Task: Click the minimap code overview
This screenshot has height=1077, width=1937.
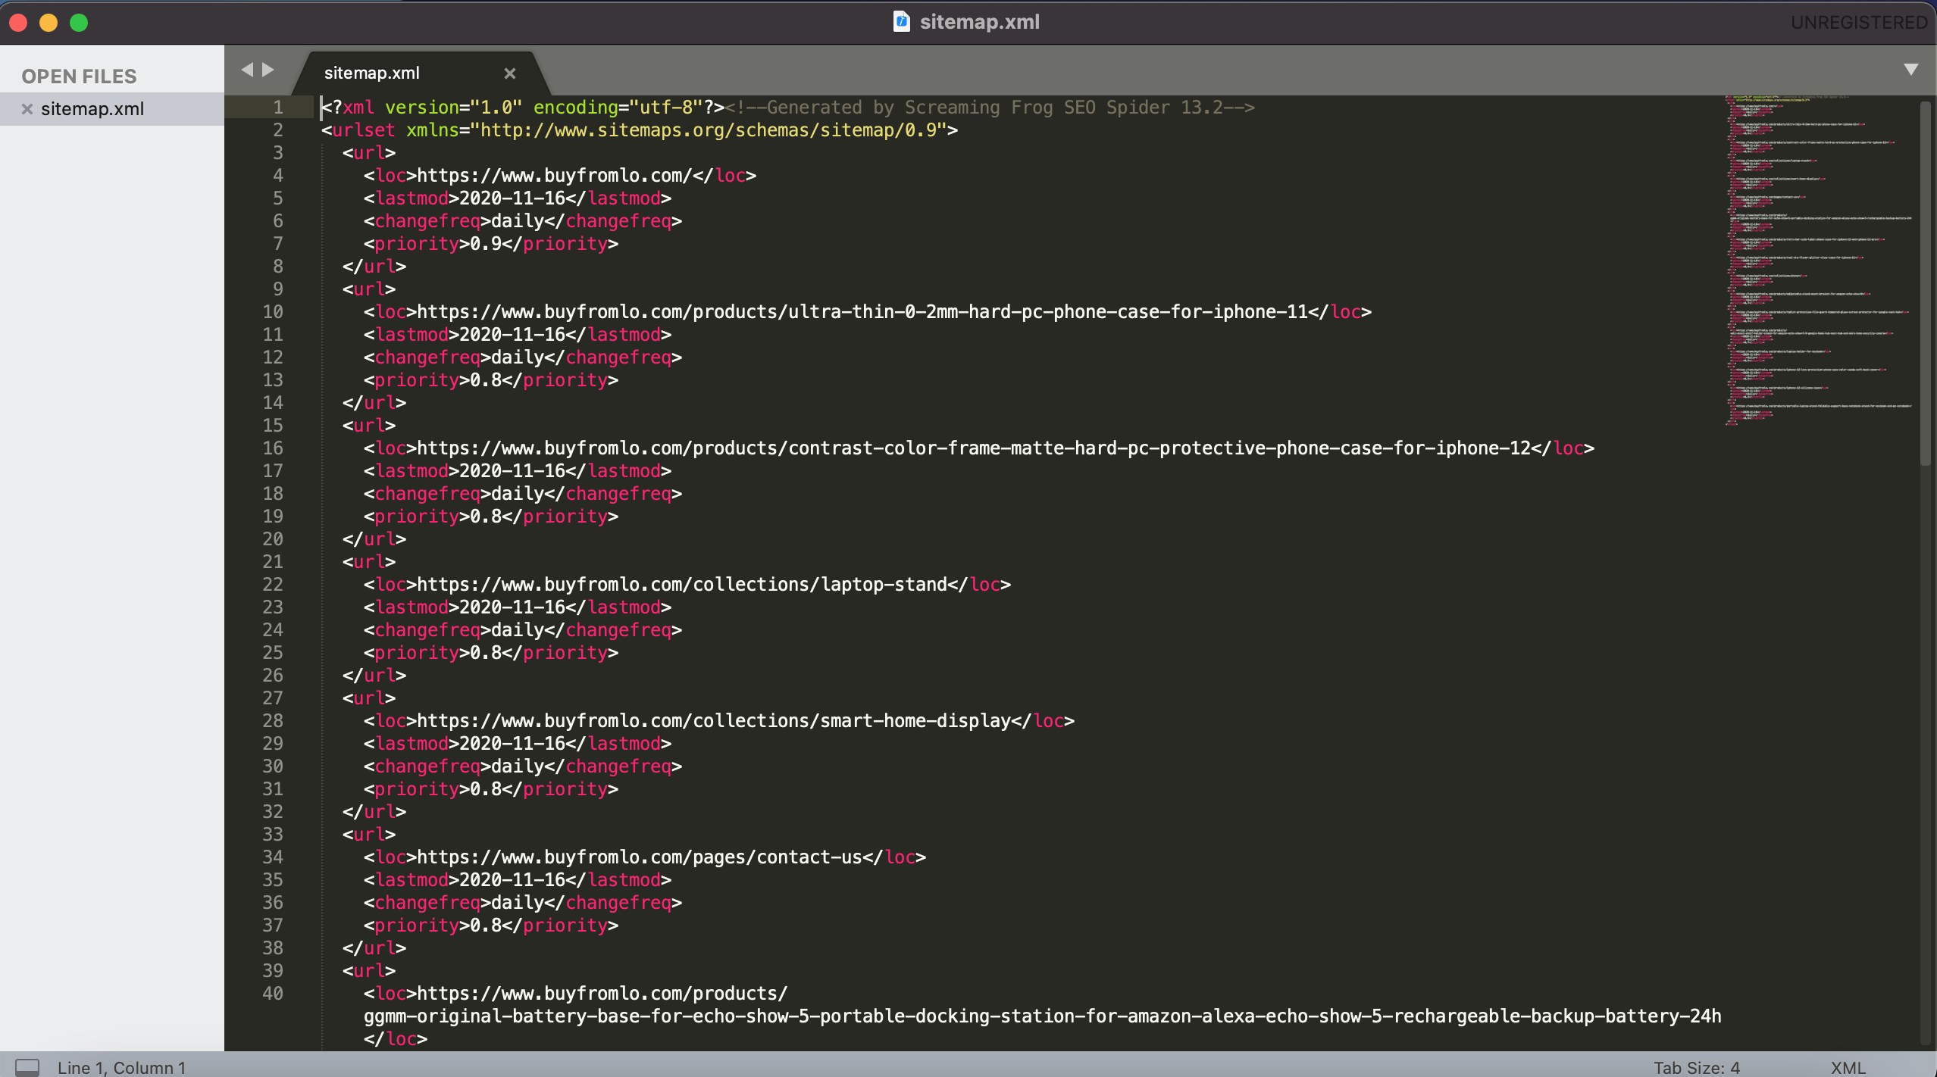Action: (x=1819, y=260)
